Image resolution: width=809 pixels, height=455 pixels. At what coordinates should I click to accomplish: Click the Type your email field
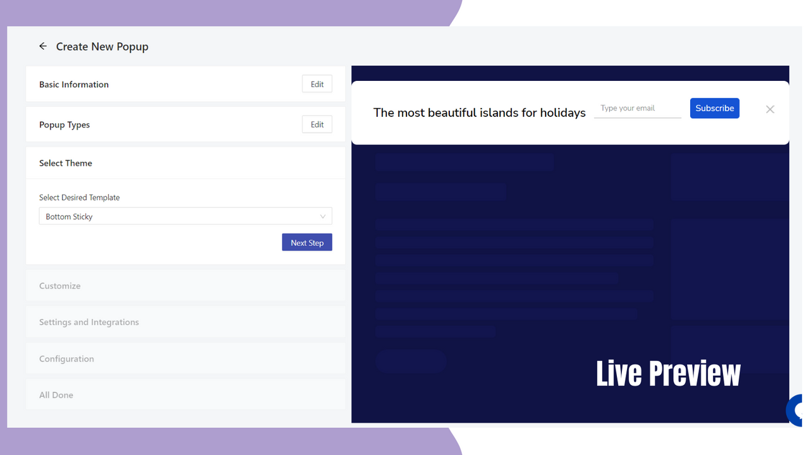pyautogui.click(x=637, y=108)
